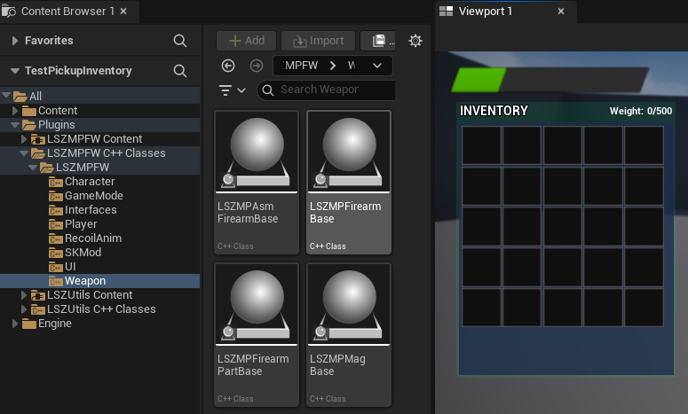Expand the Favorites section
The image size is (688, 414).
pyautogui.click(x=15, y=41)
